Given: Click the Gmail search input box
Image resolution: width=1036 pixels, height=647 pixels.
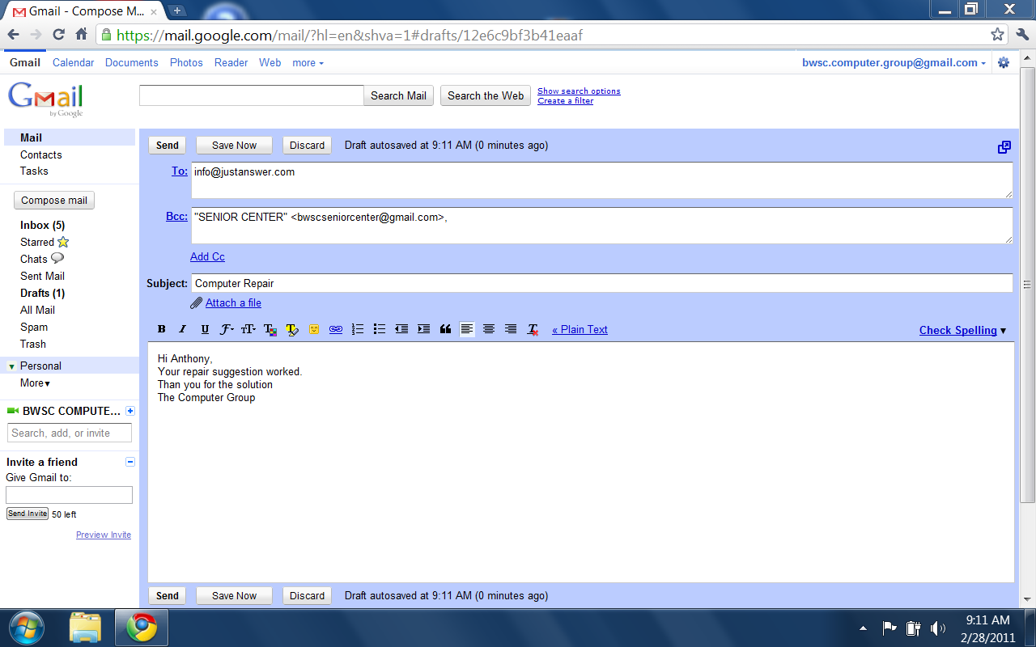Looking at the screenshot, I should pos(252,95).
